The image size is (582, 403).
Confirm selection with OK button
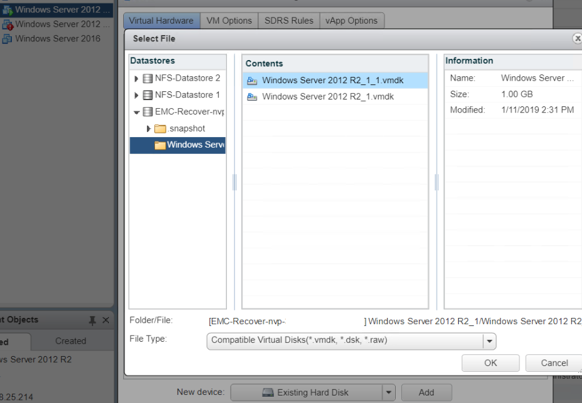[490, 363]
